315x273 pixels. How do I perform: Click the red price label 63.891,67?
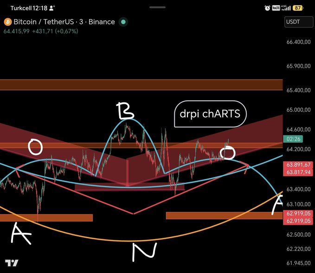pyautogui.click(x=298, y=165)
